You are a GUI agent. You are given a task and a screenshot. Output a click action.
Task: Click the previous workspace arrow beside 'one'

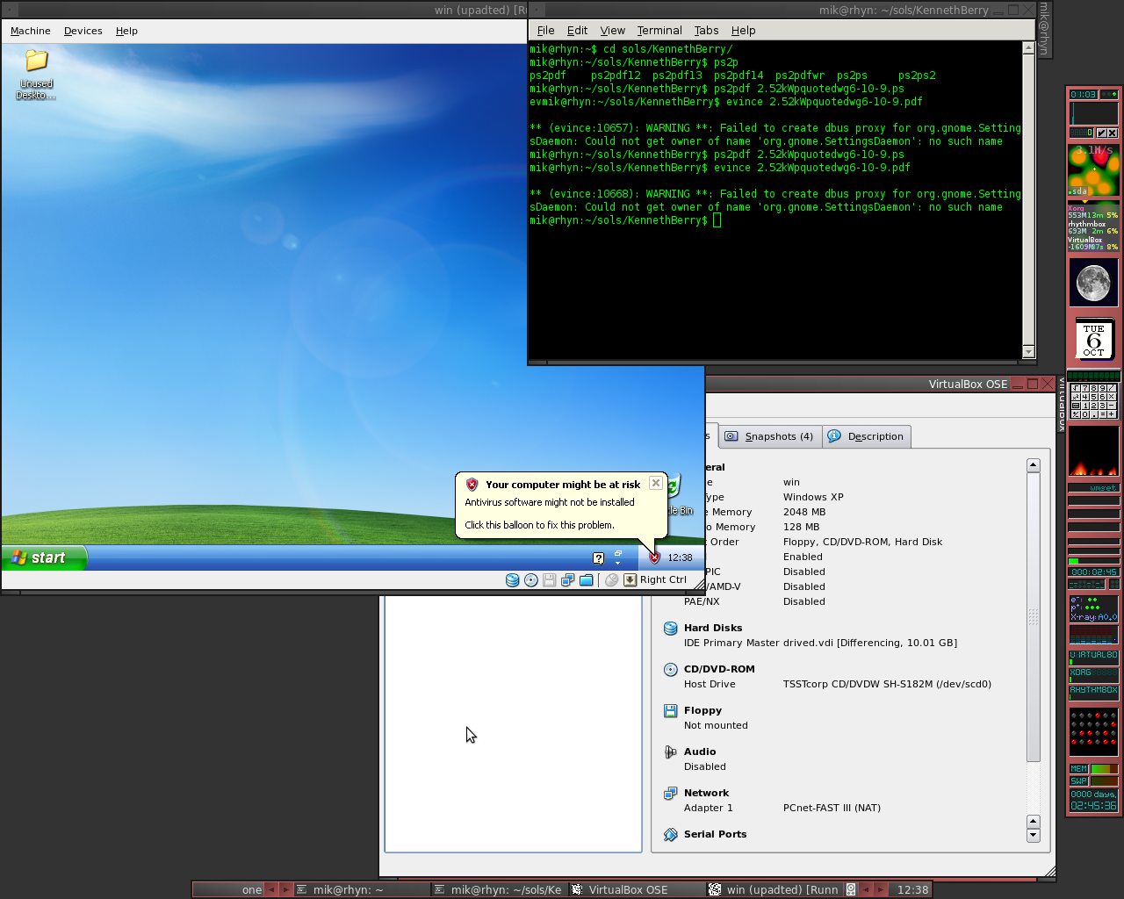271,889
